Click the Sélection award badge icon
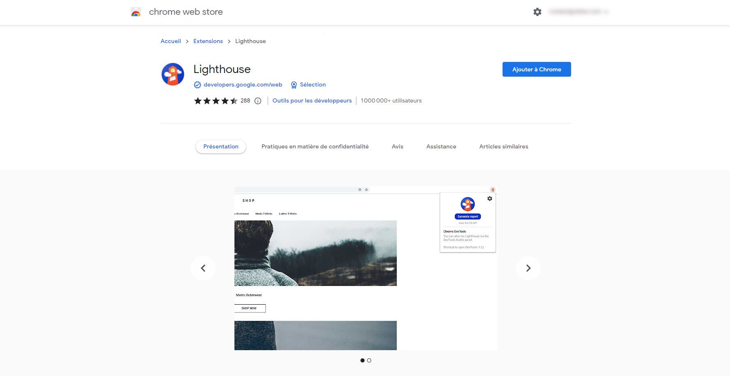 coord(294,85)
